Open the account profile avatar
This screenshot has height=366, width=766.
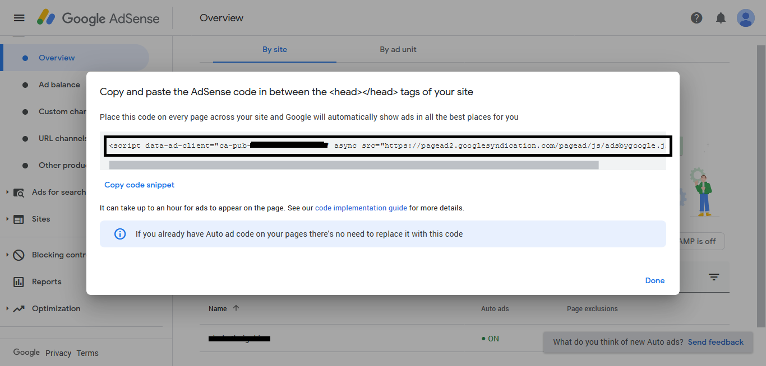click(745, 18)
